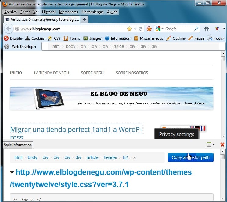Open the new tab plus button
Viewport: 227px width, 202px height.
click(85, 19)
